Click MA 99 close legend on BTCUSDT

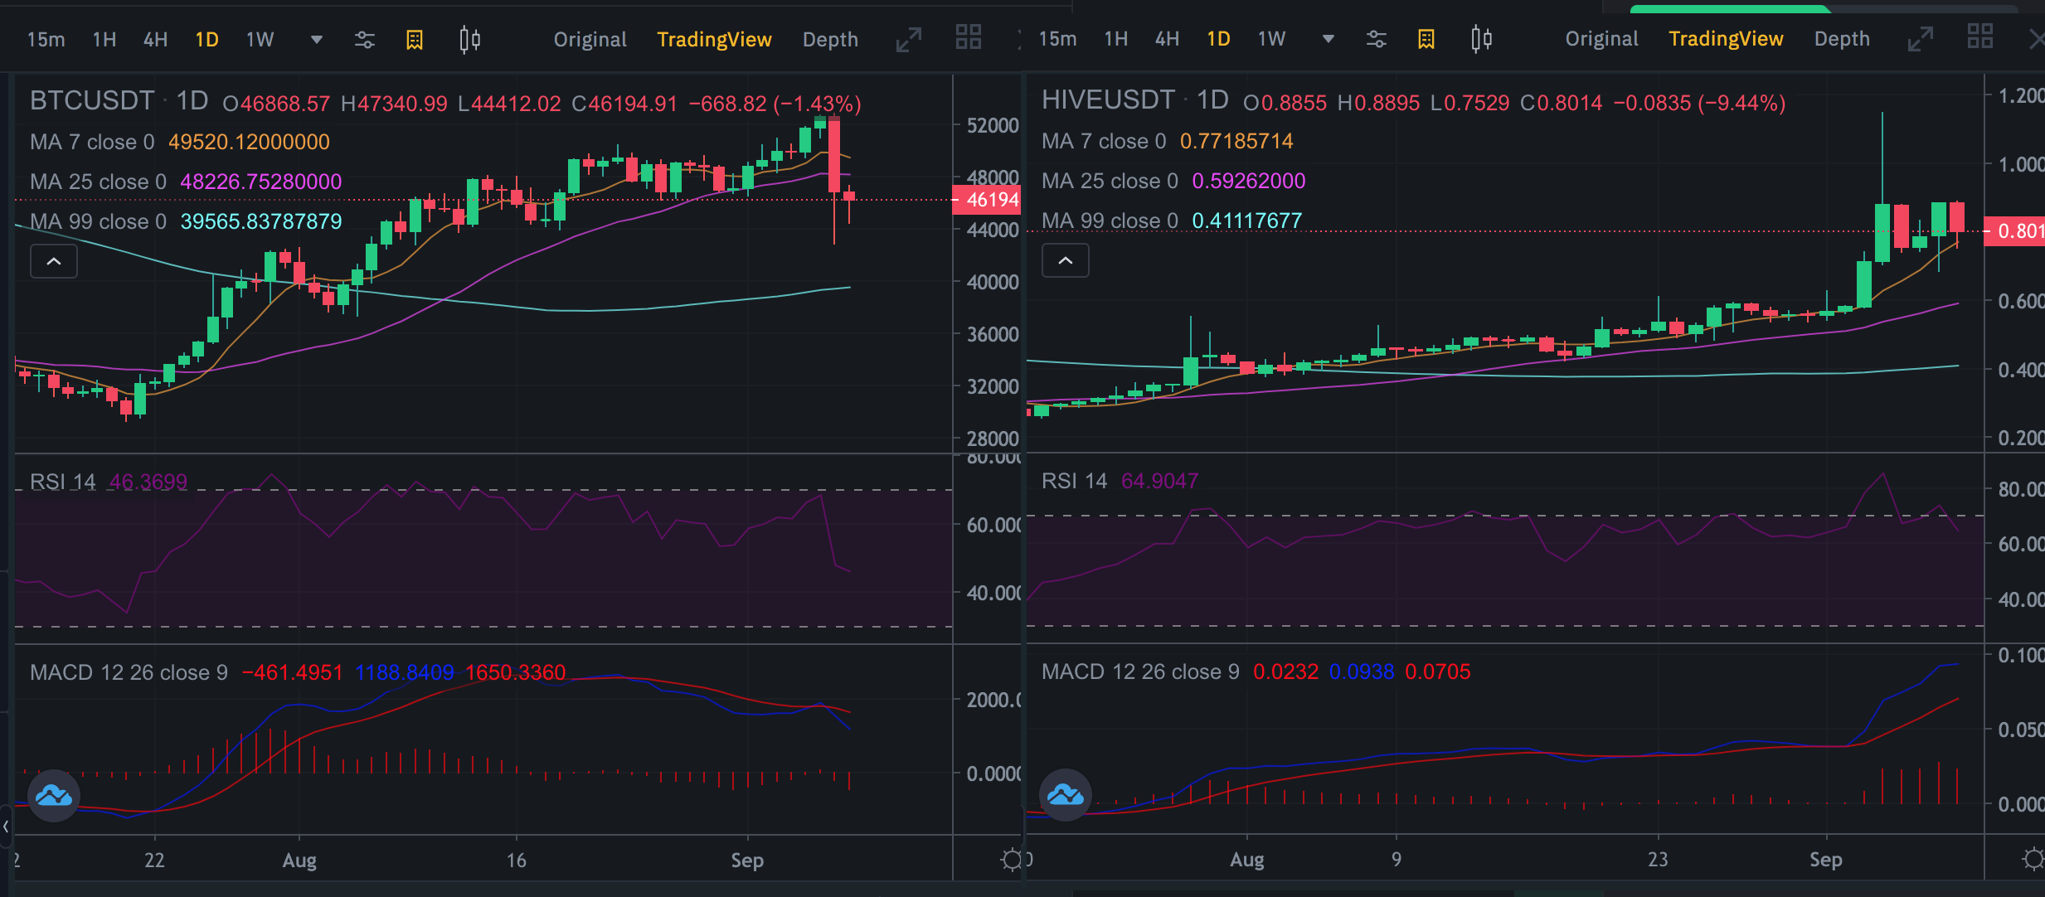pos(98,221)
